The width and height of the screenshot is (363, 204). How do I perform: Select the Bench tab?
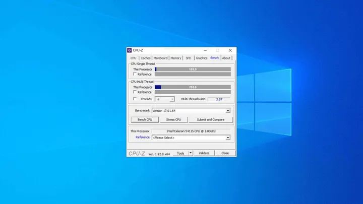[x=214, y=58]
